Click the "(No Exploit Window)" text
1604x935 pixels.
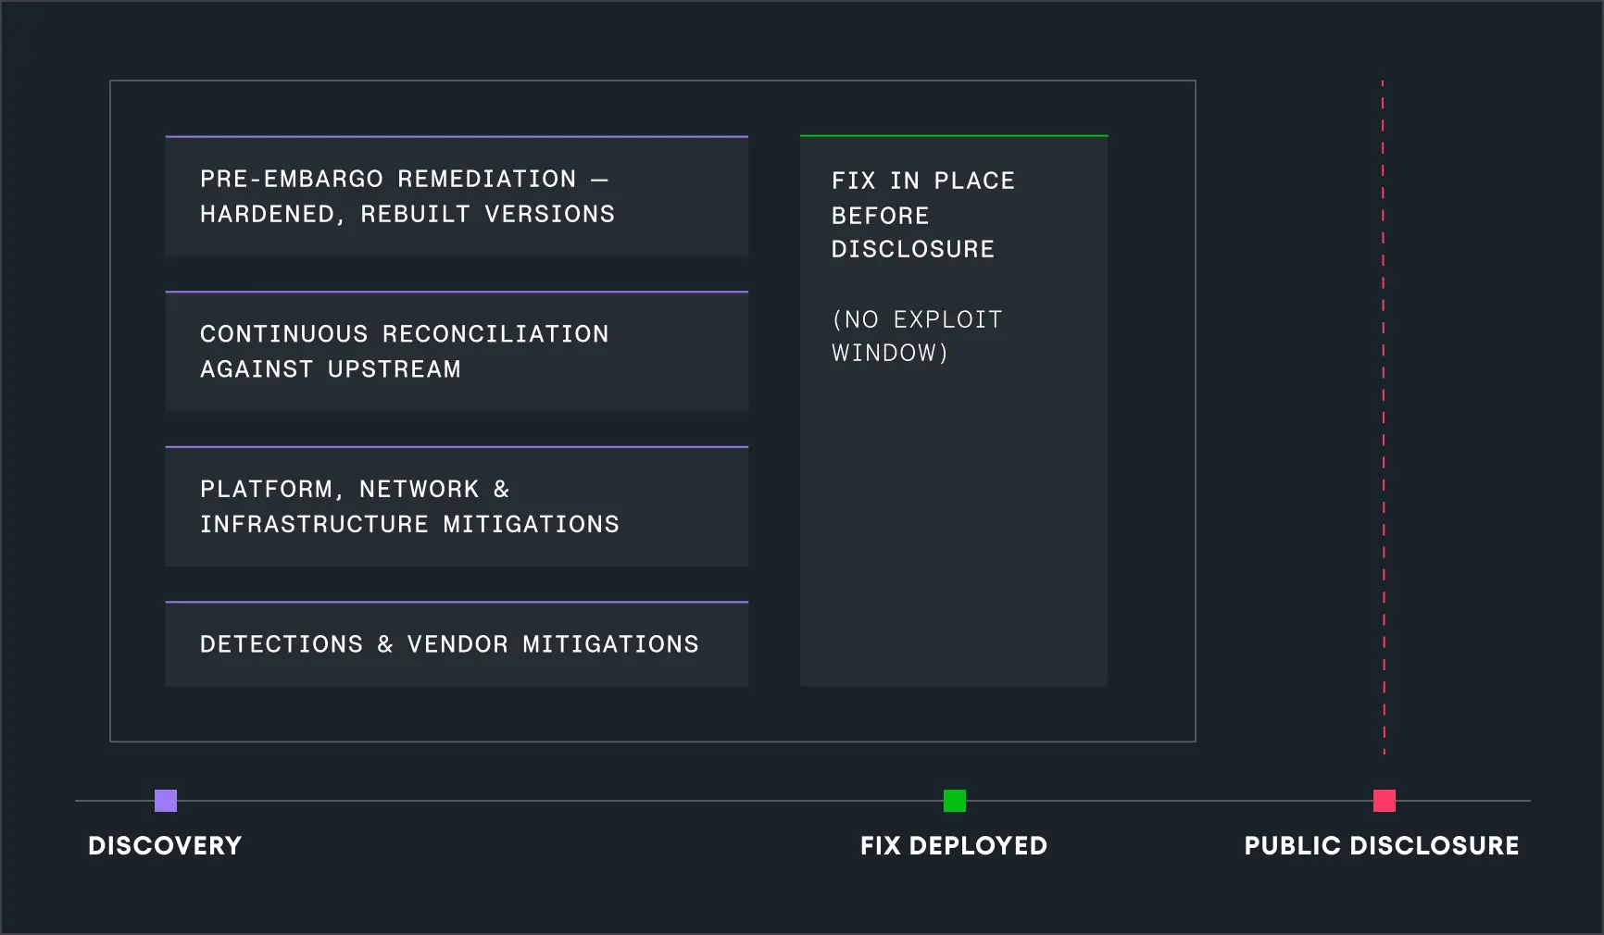point(917,336)
